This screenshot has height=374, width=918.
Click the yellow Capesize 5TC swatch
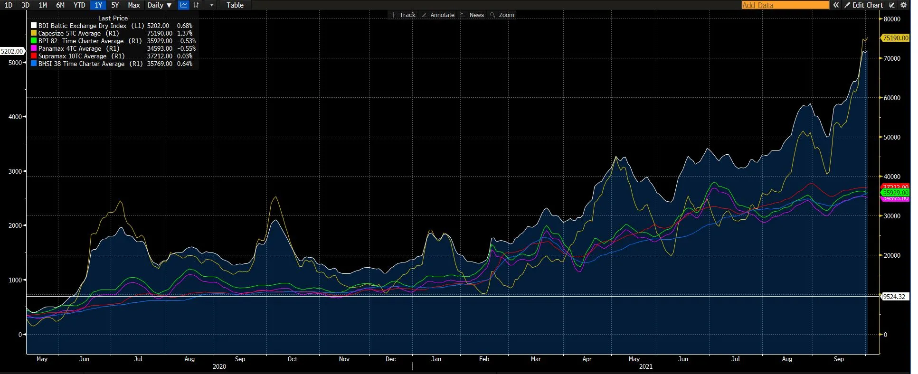coord(34,33)
